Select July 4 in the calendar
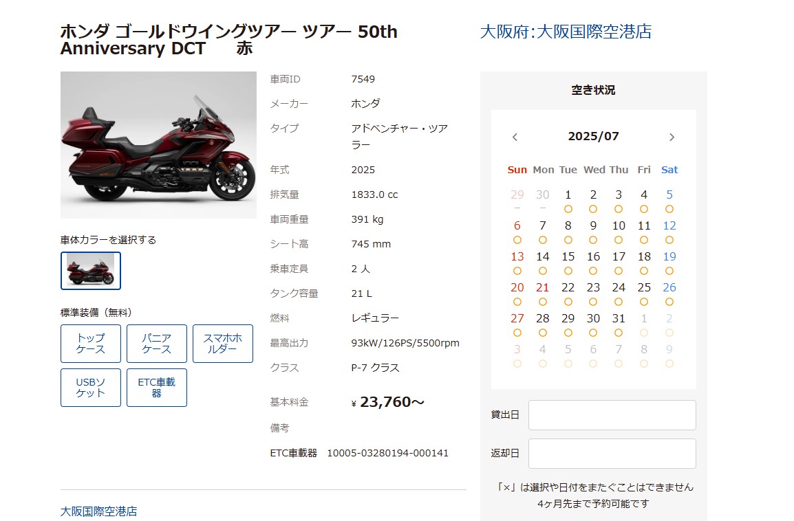Viewport: 794px width, 521px height. (x=644, y=201)
